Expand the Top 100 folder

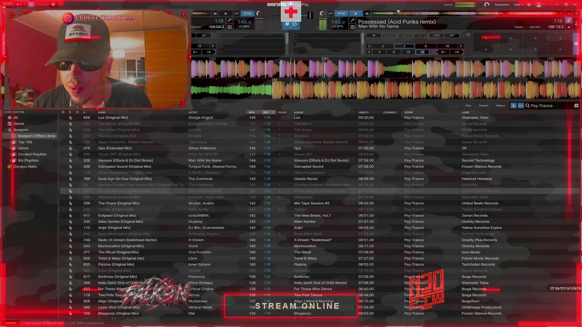pos(11,142)
